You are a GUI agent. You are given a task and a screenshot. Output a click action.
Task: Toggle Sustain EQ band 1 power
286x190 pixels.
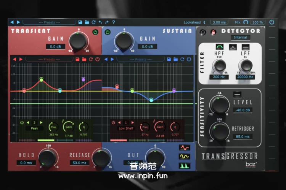tap(113, 122)
